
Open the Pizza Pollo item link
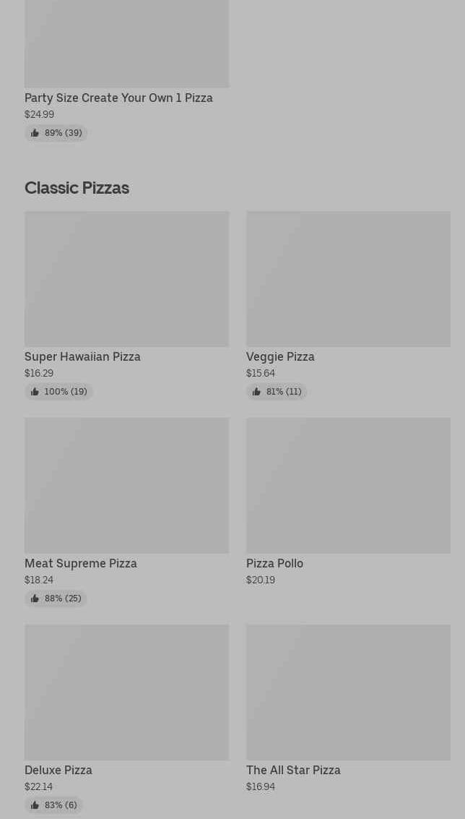coord(274,563)
